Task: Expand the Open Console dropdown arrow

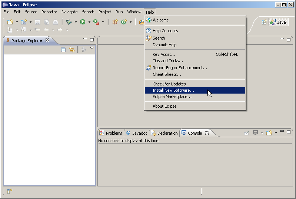Action: pos(276,133)
